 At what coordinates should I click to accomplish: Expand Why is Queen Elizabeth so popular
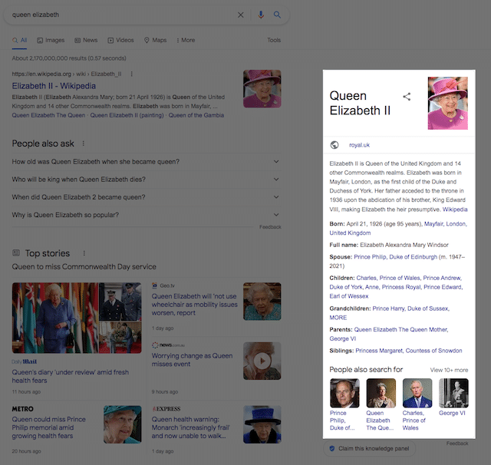point(147,215)
